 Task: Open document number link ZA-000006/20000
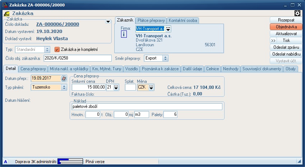pyautogui.click(x=57, y=24)
